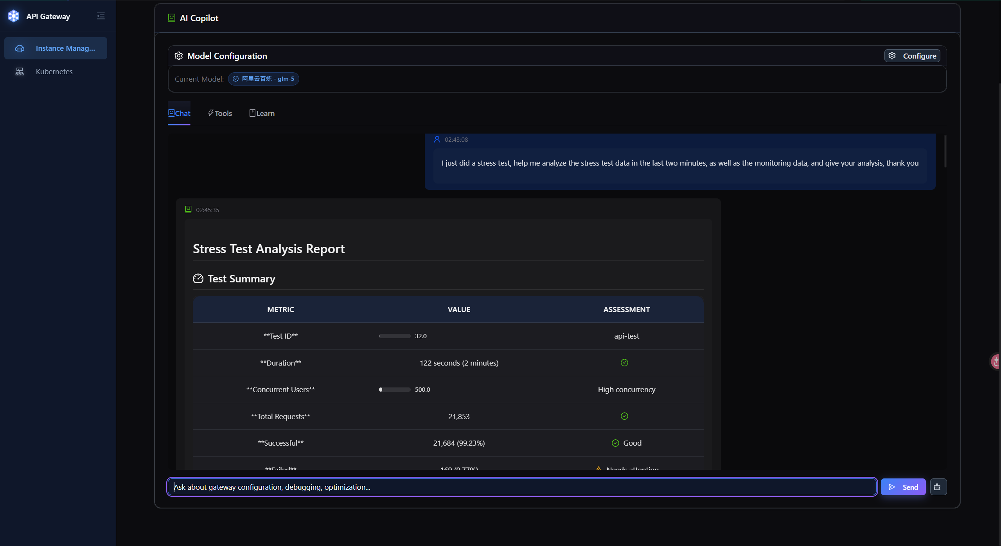1001x546 pixels.
Task: Click the Instance Management cloud icon
Action: 20,48
